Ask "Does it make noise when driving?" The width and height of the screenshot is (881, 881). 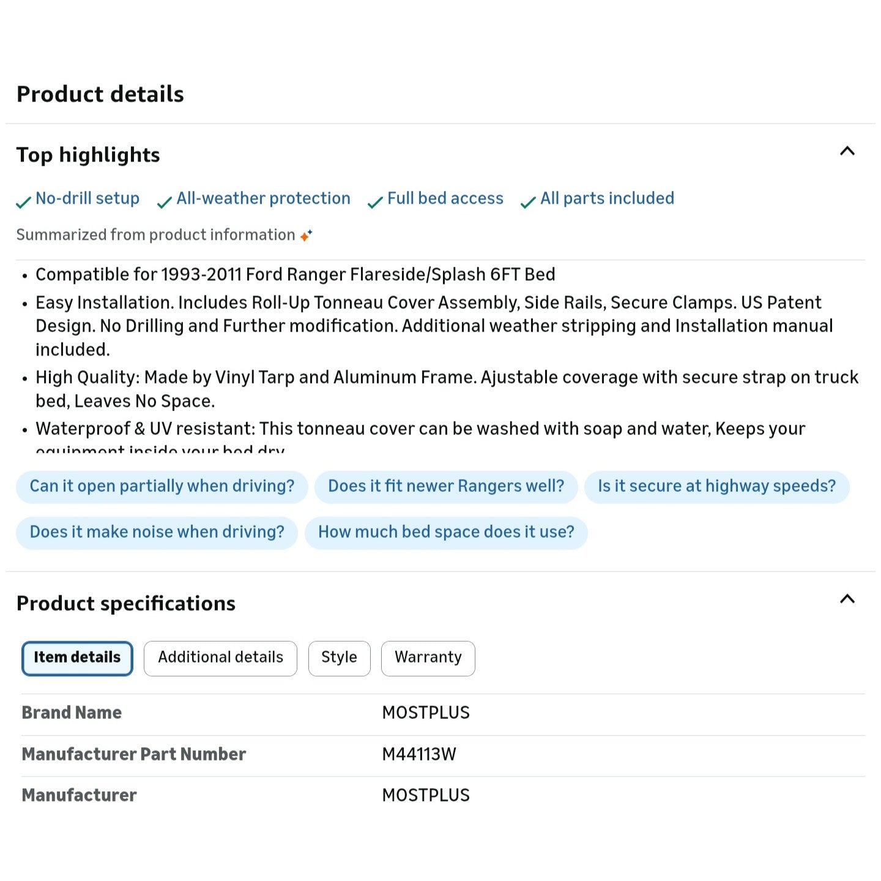pyautogui.click(x=157, y=532)
